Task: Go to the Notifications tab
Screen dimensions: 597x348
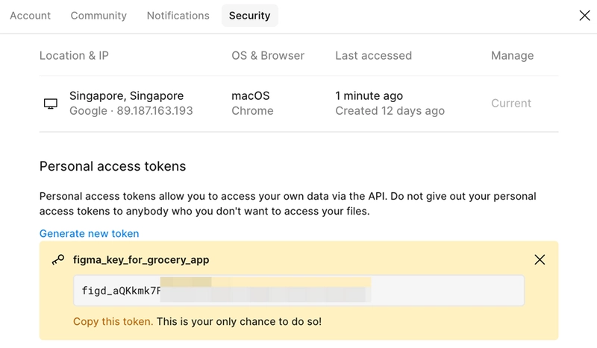Action: pos(178,16)
